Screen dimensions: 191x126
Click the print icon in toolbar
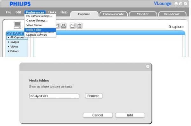coord(63,26)
